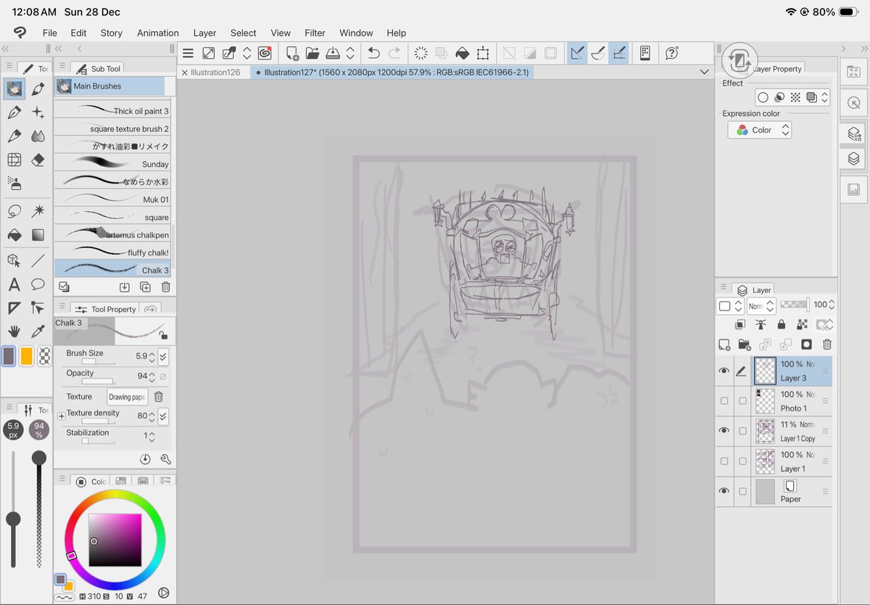870x605 pixels.
Task: Adjust the Stabilization value stepper
Action: 153,437
